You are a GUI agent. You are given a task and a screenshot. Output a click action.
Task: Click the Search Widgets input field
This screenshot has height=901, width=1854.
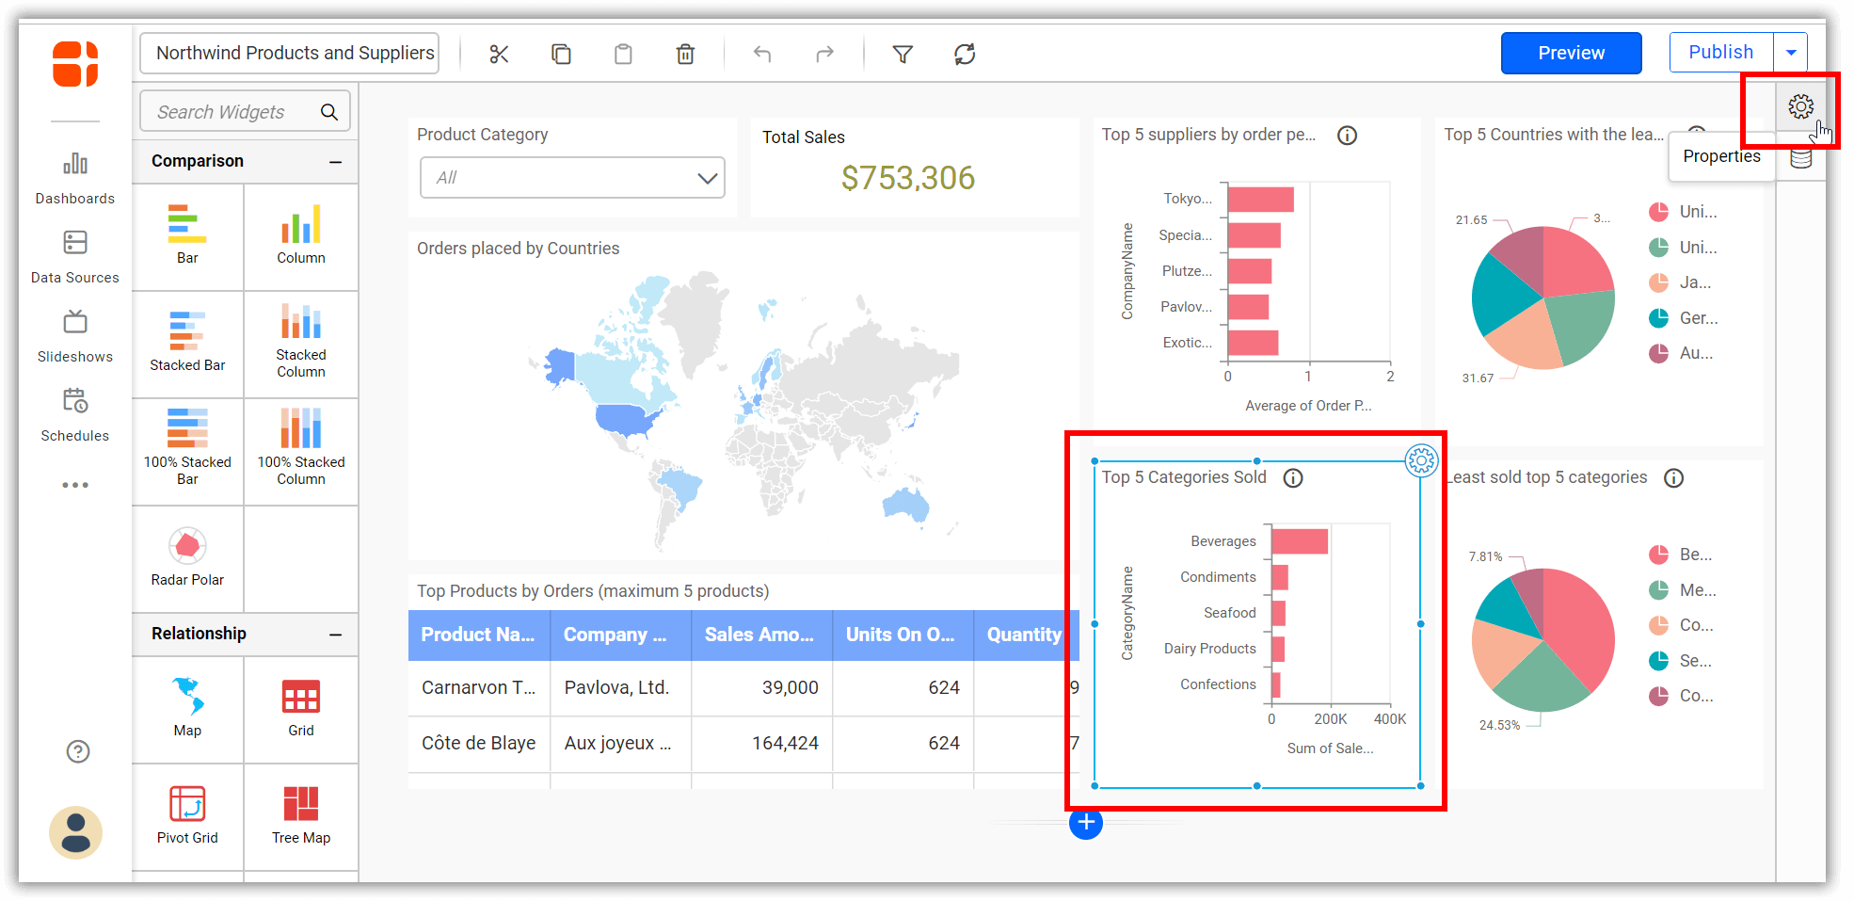point(235,112)
